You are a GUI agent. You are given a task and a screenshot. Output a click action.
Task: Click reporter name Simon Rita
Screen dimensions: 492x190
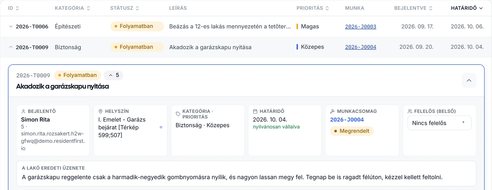35,120
